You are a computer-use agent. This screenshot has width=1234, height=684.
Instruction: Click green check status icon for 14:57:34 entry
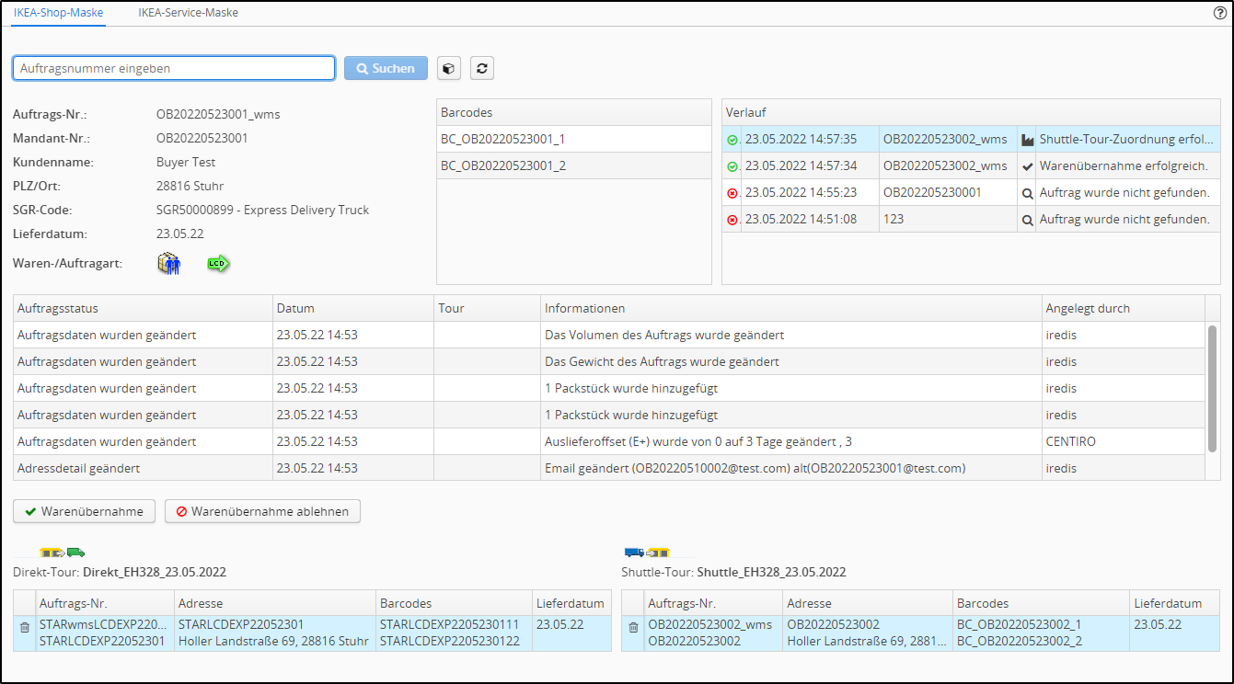[732, 166]
